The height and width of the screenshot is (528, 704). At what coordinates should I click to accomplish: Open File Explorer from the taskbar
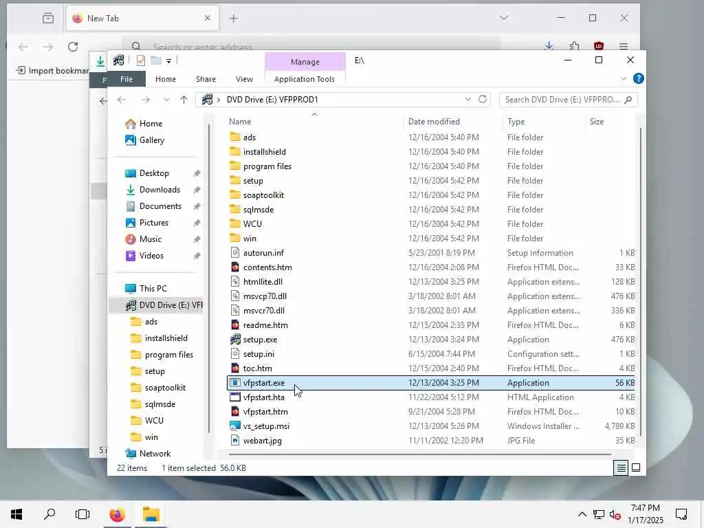click(151, 514)
